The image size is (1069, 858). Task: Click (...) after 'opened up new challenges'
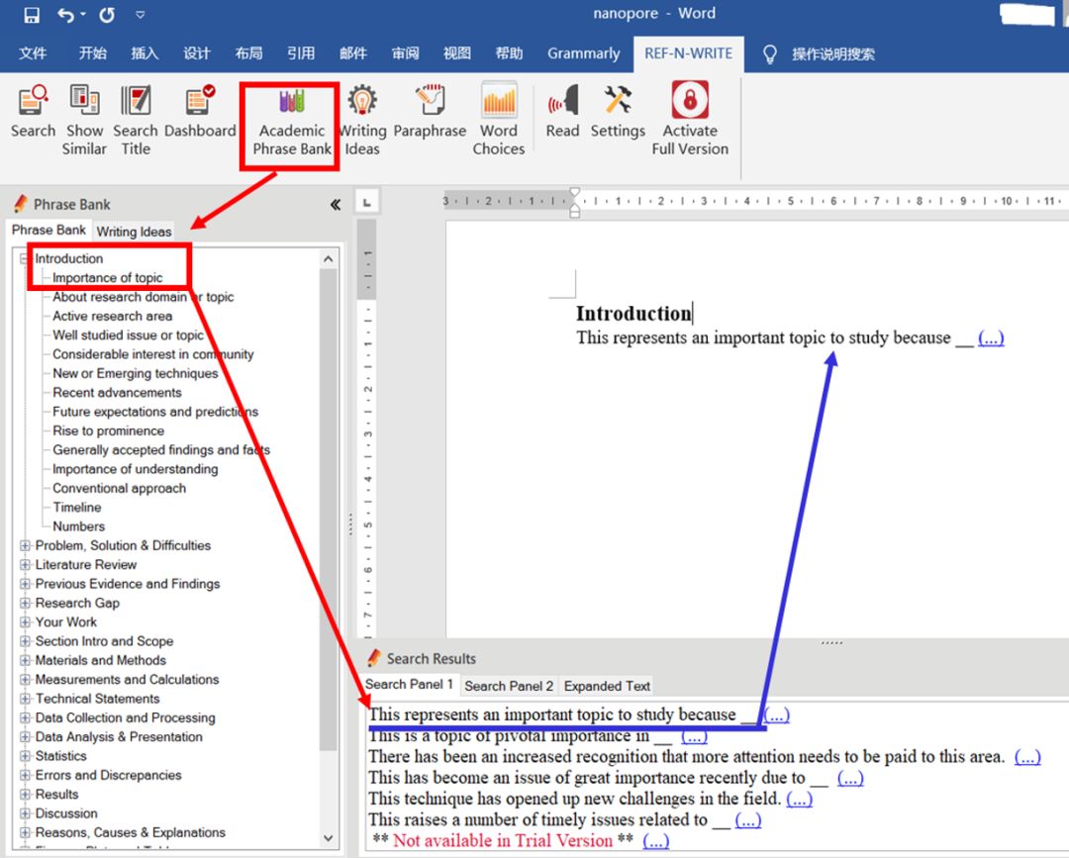point(799,799)
